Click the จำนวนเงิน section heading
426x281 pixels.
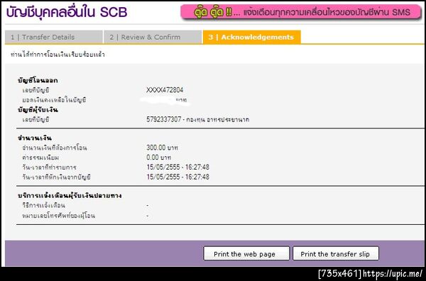tap(35, 138)
